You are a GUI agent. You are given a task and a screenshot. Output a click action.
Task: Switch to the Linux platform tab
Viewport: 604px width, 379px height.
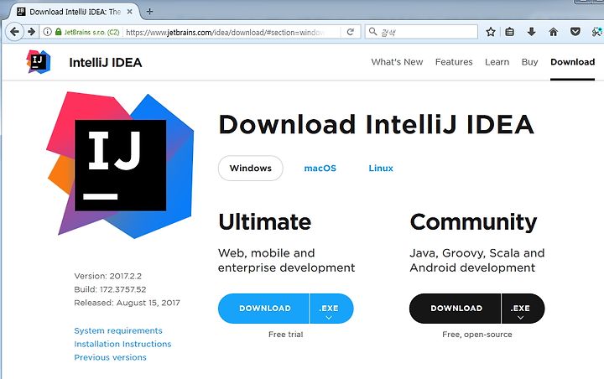coord(381,169)
